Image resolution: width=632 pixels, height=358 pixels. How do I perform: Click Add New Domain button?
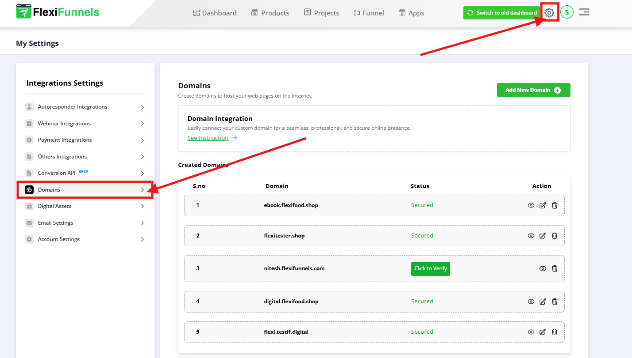click(533, 90)
